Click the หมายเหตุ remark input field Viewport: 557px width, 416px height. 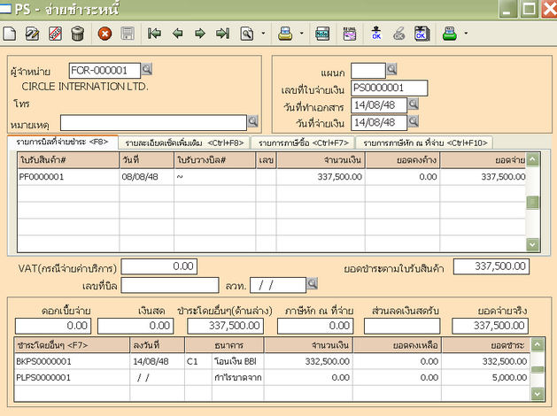(x=154, y=122)
